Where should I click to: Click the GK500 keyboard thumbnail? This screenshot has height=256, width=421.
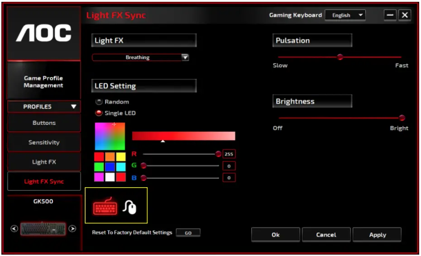point(43,228)
